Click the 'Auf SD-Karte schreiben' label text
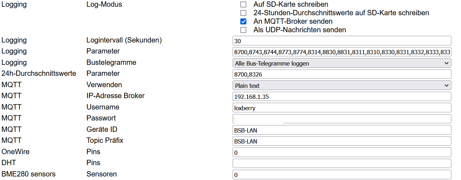The width and height of the screenshot is (461, 180). pyautogui.click(x=291, y=5)
